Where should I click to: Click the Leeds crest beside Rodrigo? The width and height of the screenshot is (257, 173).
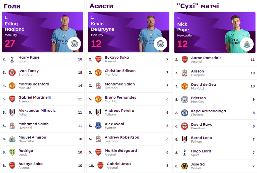tap(12, 152)
